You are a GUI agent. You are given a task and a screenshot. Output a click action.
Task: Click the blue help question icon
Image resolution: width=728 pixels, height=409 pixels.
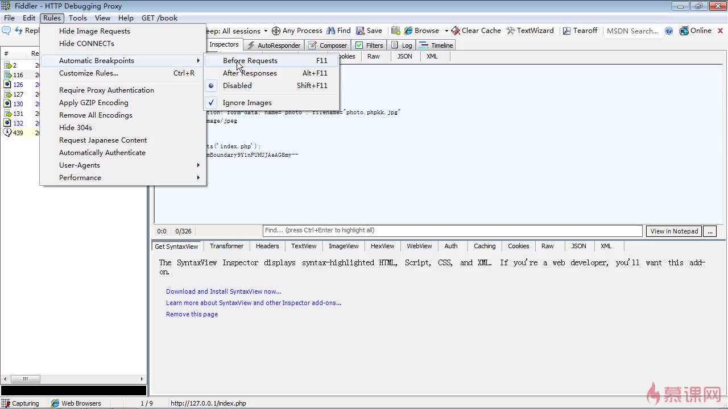coord(669,31)
